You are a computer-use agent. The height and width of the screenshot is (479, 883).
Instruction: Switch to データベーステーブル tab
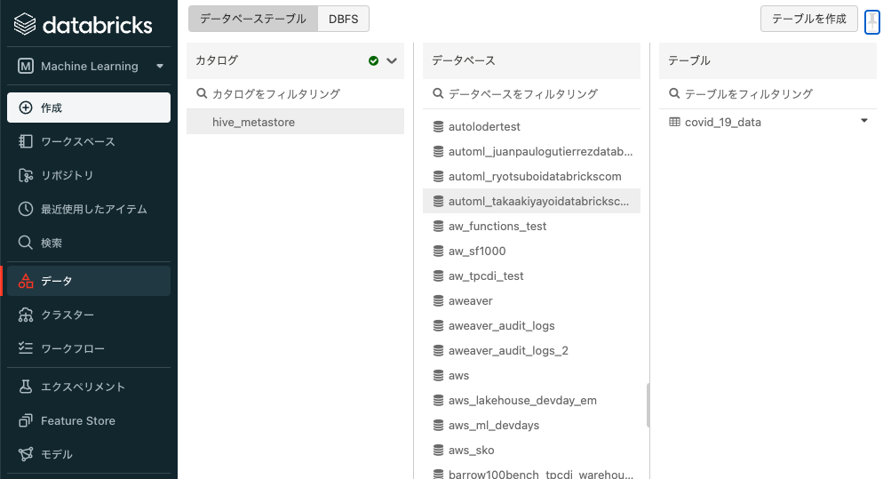tap(253, 19)
